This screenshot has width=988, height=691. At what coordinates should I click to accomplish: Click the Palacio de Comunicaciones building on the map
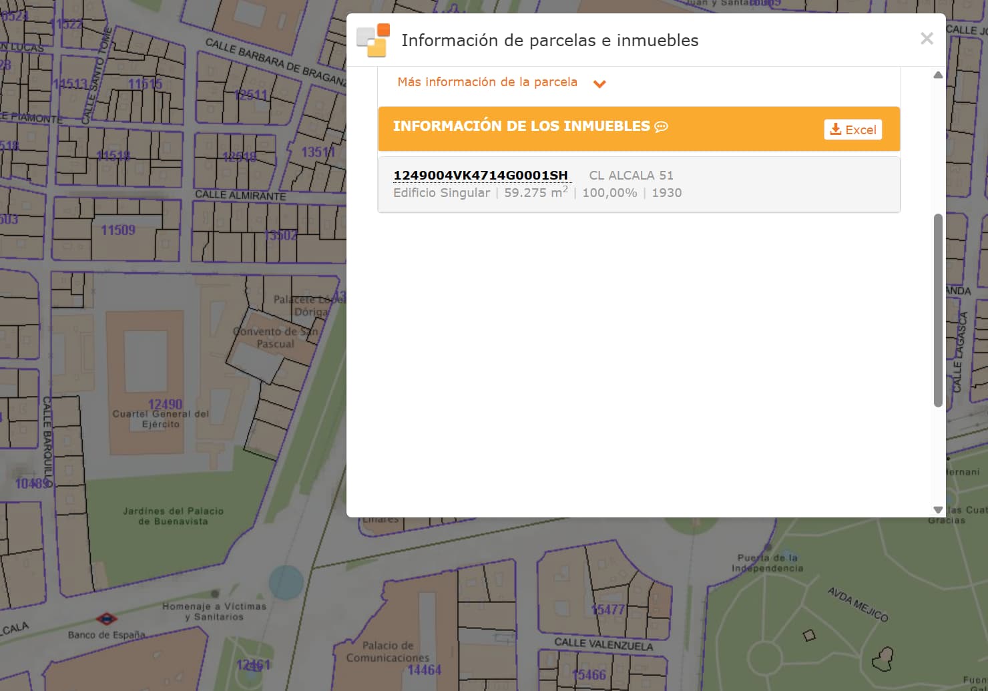388,651
